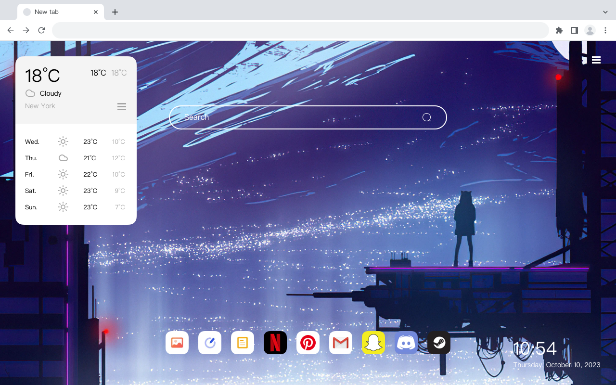Select the New tab tab
Viewport: 616px width, 385px height.
coord(61,12)
